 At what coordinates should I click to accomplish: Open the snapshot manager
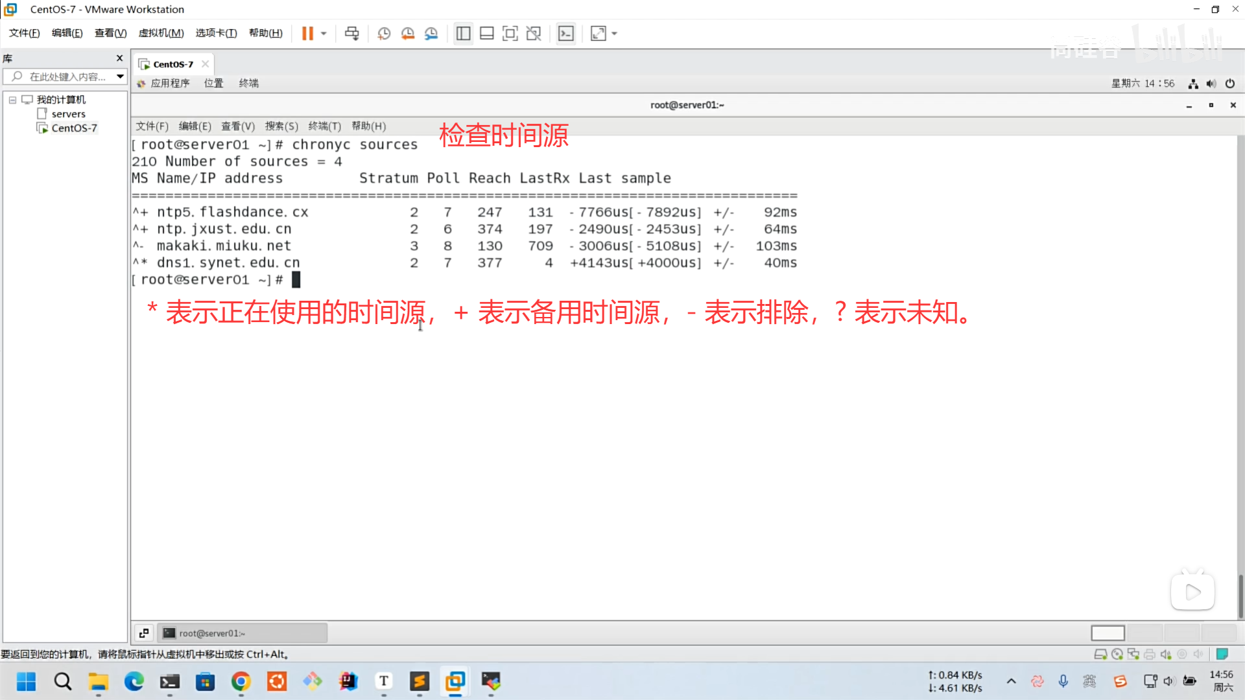point(431,33)
